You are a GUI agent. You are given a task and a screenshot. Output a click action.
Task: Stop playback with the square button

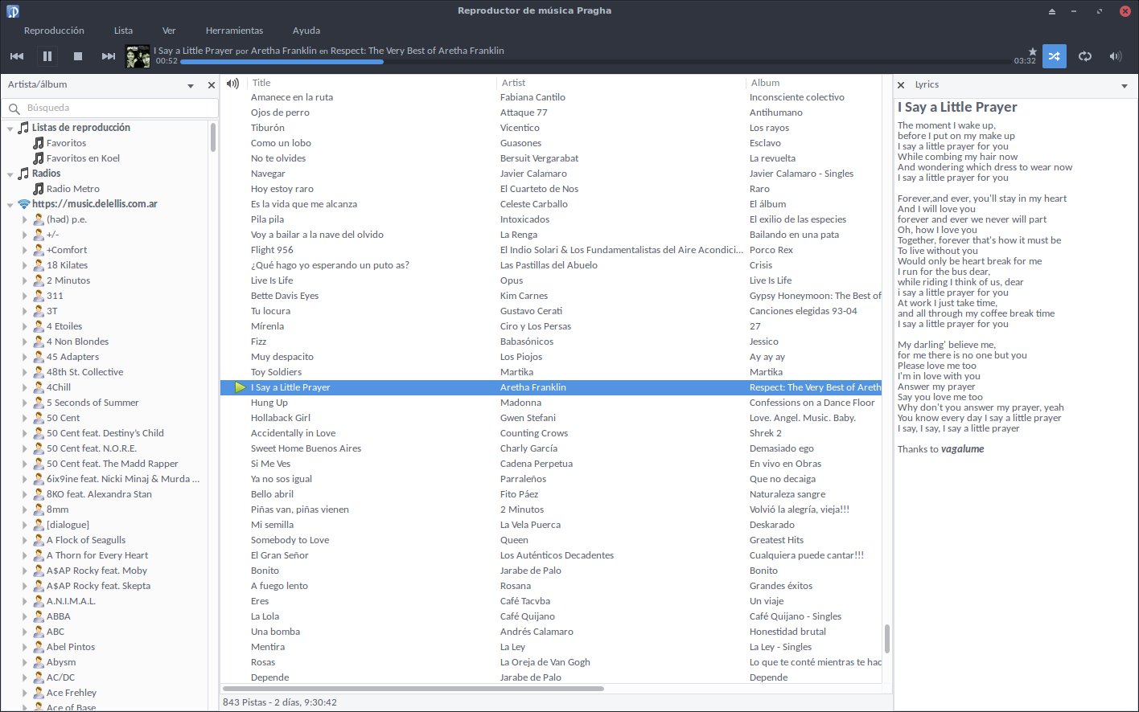[x=78, y=56]
